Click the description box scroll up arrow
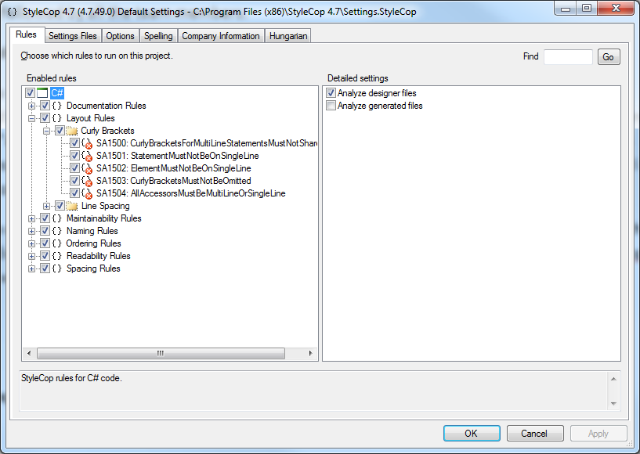 [x=613, y=379]
